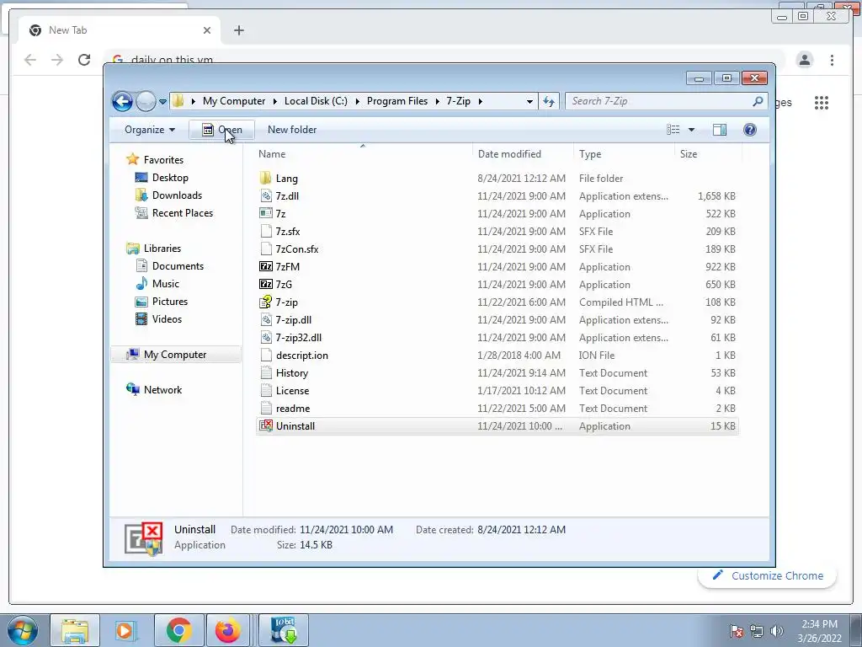Screen dimensions: 862x647
Task: Select My Computer in the address path
Action: tap(234, 101)
